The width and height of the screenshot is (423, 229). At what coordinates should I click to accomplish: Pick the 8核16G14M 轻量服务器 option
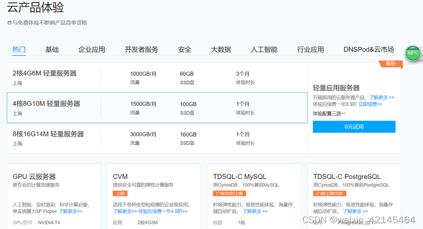tap(157, 138)
